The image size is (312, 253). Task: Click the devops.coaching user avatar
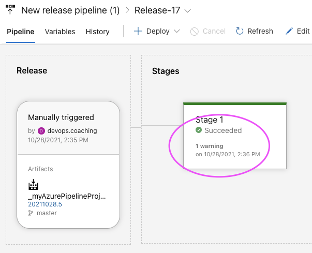pos(41,131)
